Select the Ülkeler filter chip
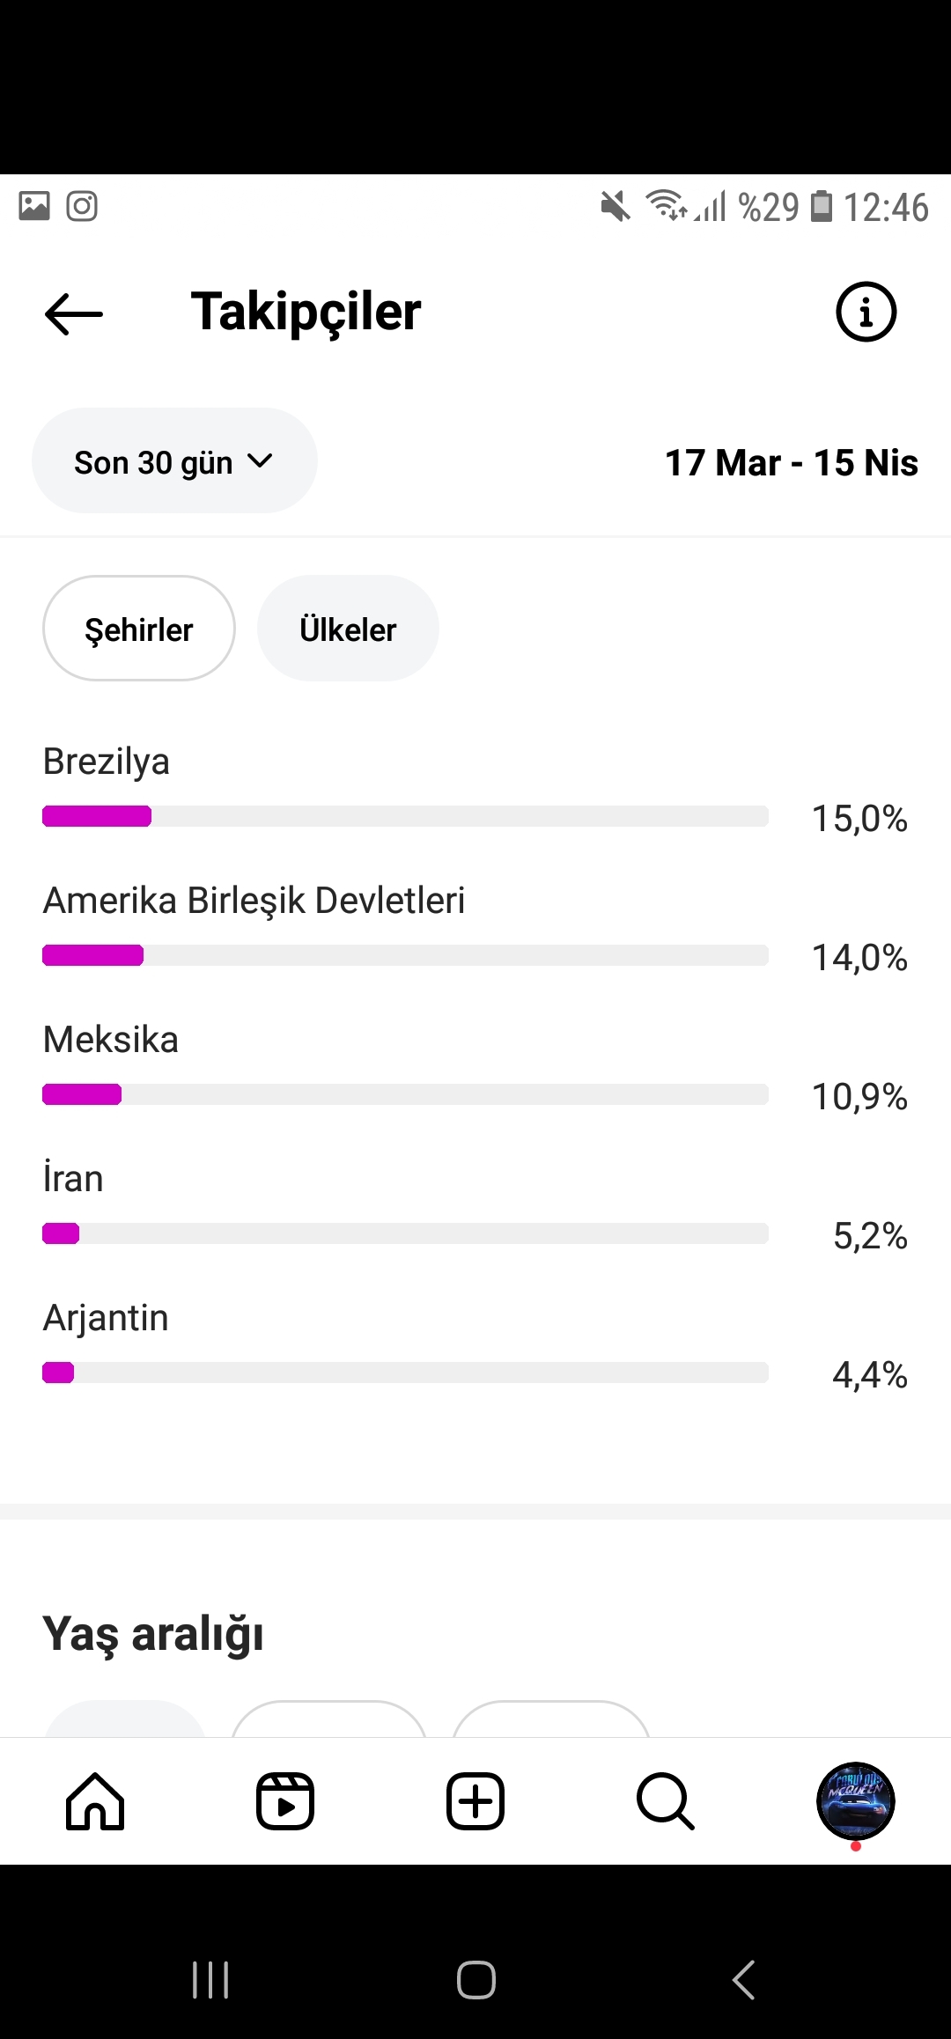This screenshot has width=951, height=2039. click(x=348, y=628)
